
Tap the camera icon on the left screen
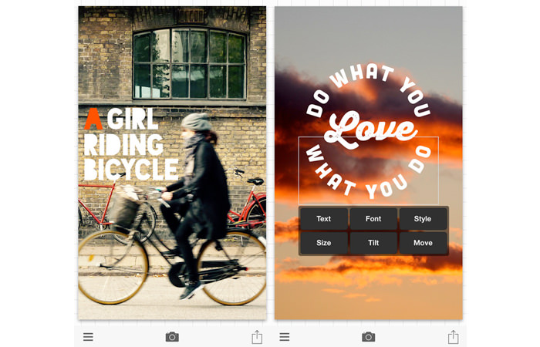click(x=172, y=337)
